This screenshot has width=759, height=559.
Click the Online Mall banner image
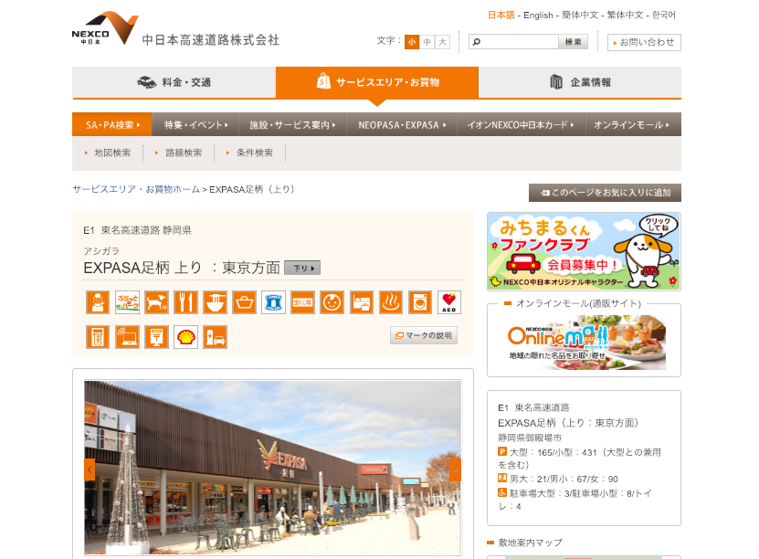[x=586, y=343]
